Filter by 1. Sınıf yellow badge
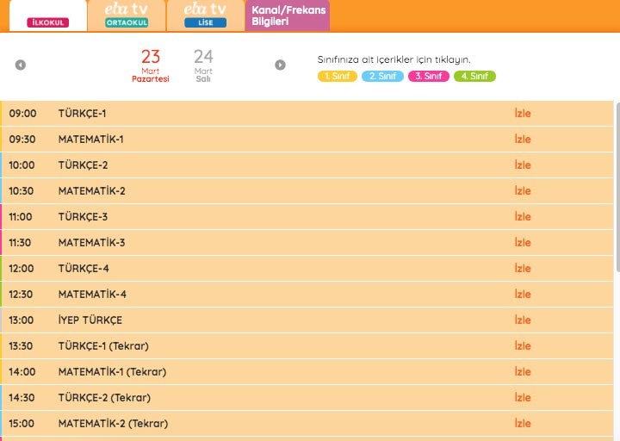The height and width of the screenshot is (441, 620). pos(338,77)
